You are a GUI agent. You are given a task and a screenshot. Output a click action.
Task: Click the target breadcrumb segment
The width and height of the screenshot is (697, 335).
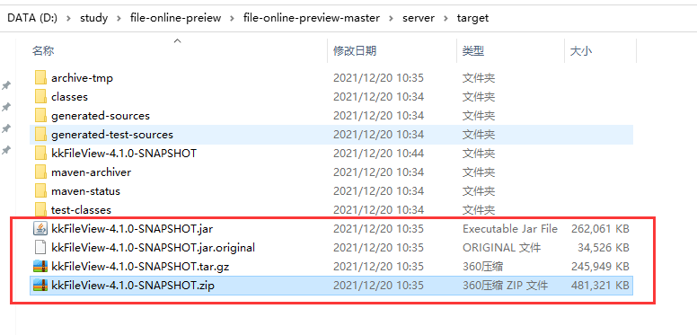coord(473,18)
